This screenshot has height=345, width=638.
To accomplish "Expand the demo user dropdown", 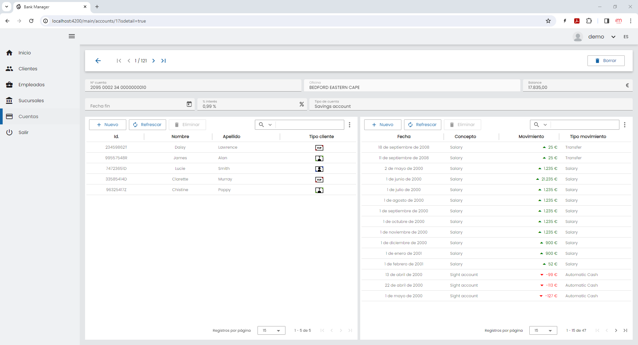I will 613,37.
